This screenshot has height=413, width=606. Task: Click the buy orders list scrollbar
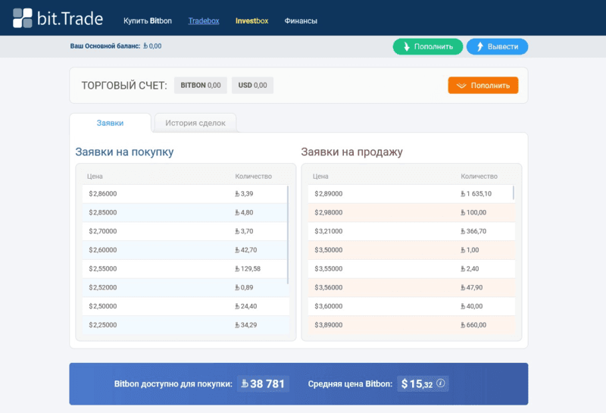(x=288, y=234)
